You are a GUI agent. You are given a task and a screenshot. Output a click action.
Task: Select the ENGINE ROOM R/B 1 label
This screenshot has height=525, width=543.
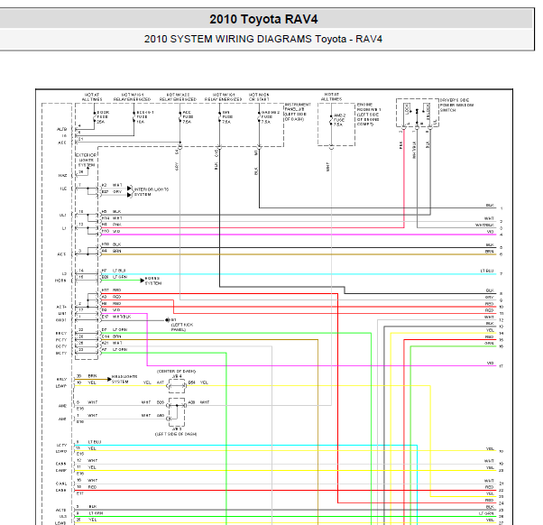coord(369,115)
